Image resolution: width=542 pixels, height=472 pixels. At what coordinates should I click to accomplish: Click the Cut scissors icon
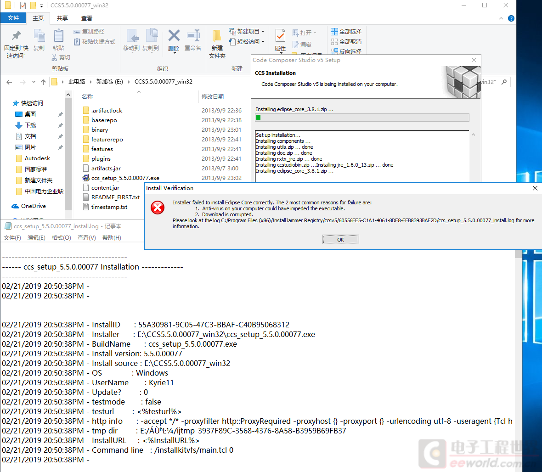pyautogui.click(x=54, y=57)
